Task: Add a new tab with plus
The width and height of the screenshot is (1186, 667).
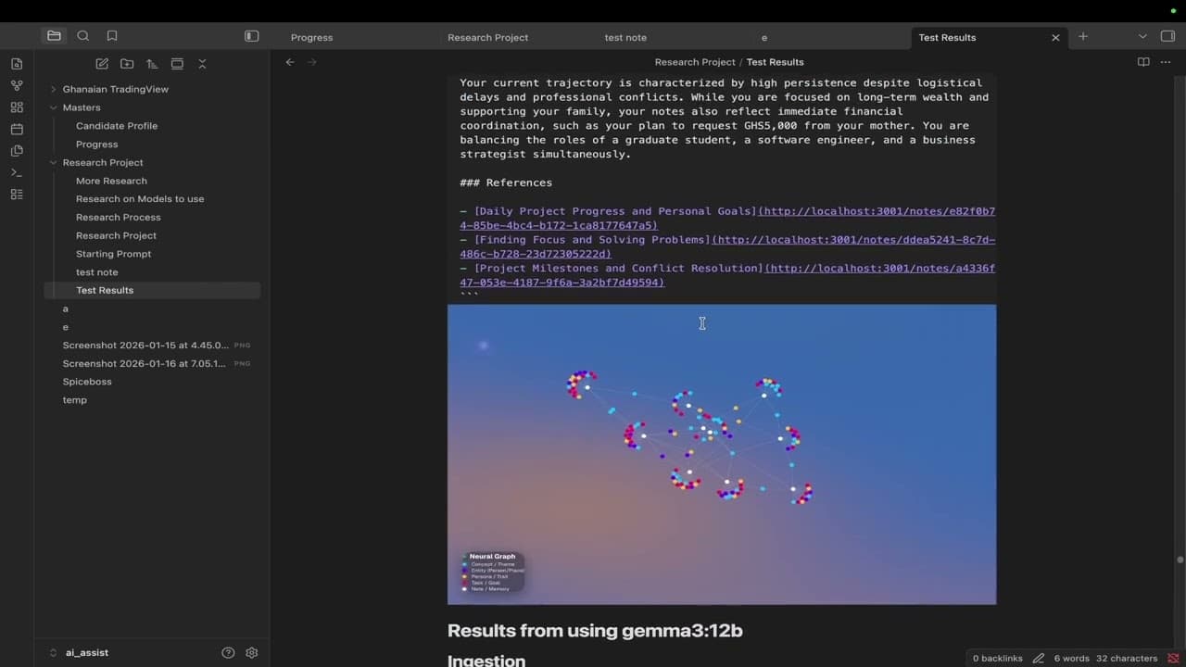Action: (x=1083, y=36)
